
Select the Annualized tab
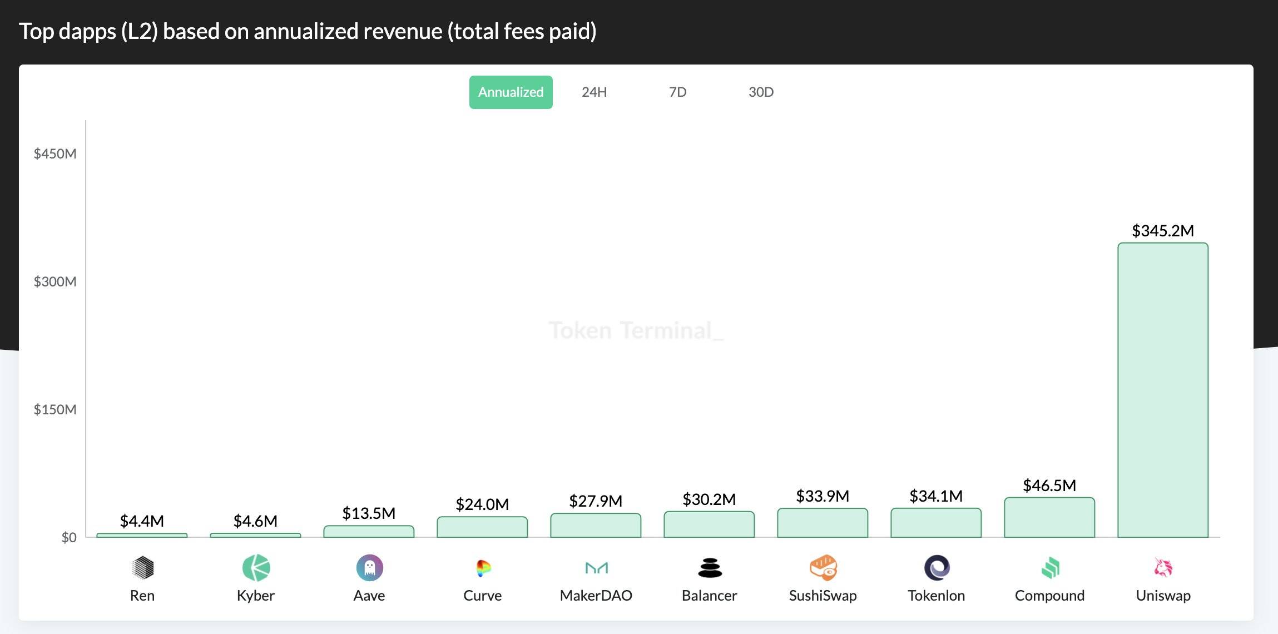(x=511, y=92)
